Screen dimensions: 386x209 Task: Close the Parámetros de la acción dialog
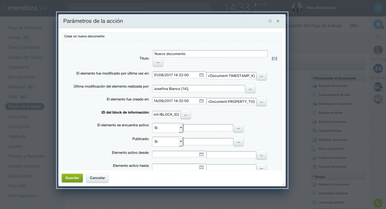[278, 21]
